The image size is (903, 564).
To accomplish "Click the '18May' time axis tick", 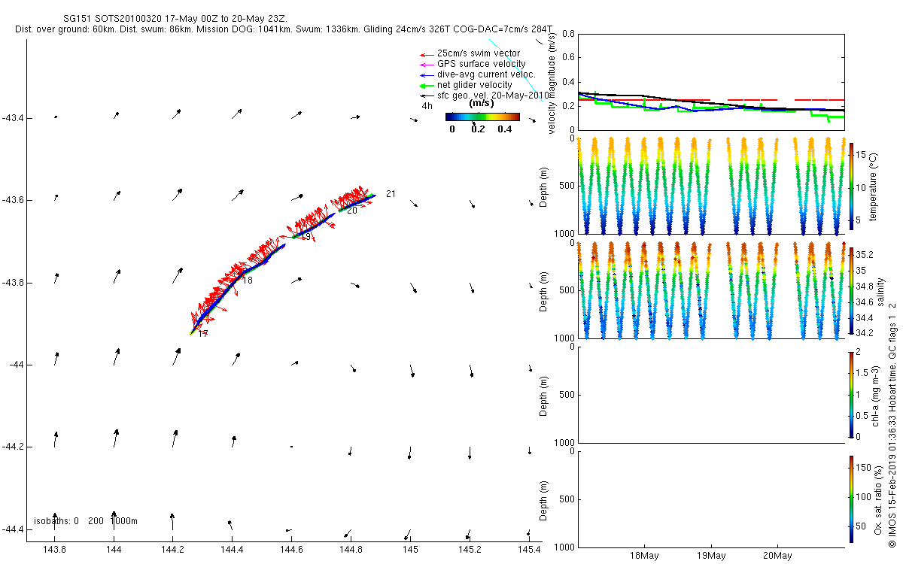I will click(x=644, y=556).
